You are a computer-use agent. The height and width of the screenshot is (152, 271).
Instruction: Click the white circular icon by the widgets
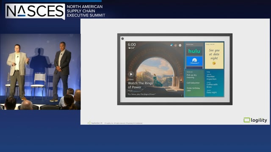tap(180, 45)
